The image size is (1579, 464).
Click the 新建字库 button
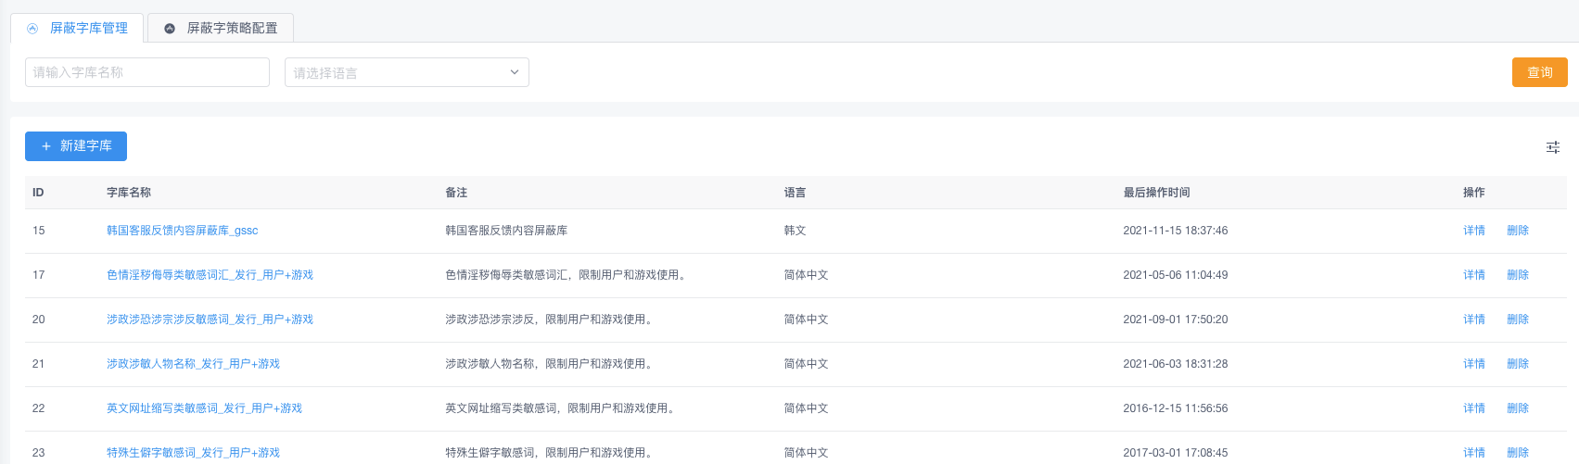pyautogui.click(x=76, y=146)
